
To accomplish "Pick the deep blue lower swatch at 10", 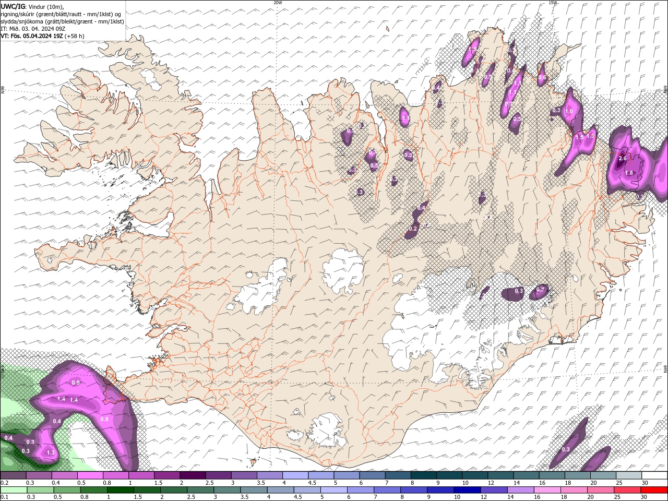I will (x=467, y=490).
